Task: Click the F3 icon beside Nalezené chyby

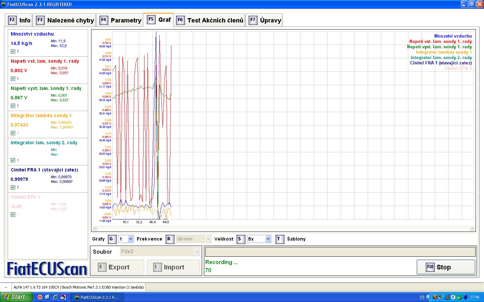Action: pyautogui.click(x=40, y=20)
